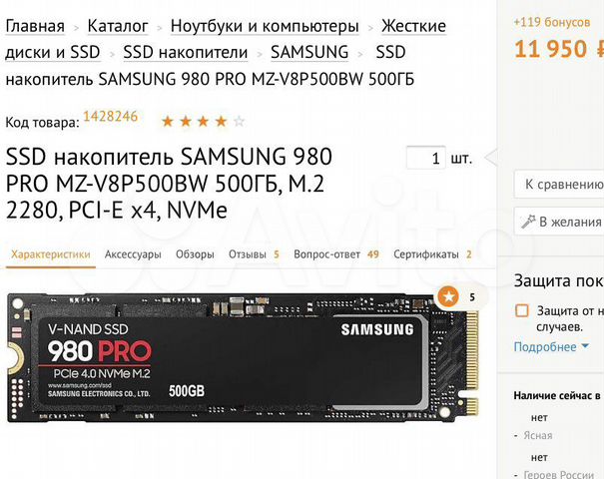This screenshot has height=479, width=604.
Task: Switch to the Аксессуары tab
Action: pos(133,254)
